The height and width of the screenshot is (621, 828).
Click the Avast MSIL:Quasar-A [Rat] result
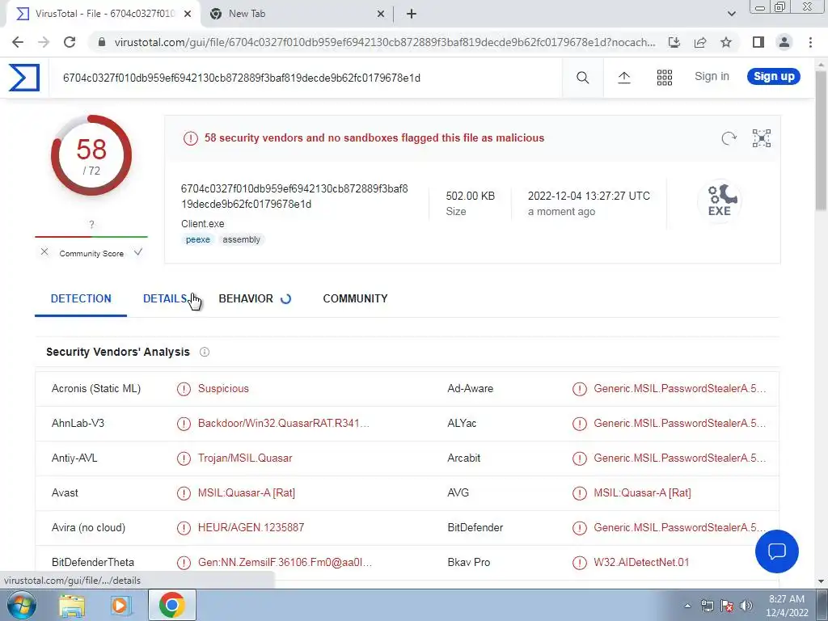(246, 493)
